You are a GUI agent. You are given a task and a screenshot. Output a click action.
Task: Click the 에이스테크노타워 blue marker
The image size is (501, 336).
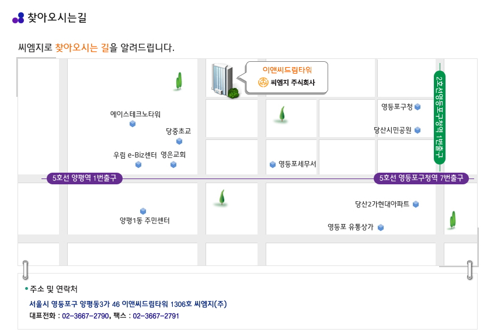point(133,124)
